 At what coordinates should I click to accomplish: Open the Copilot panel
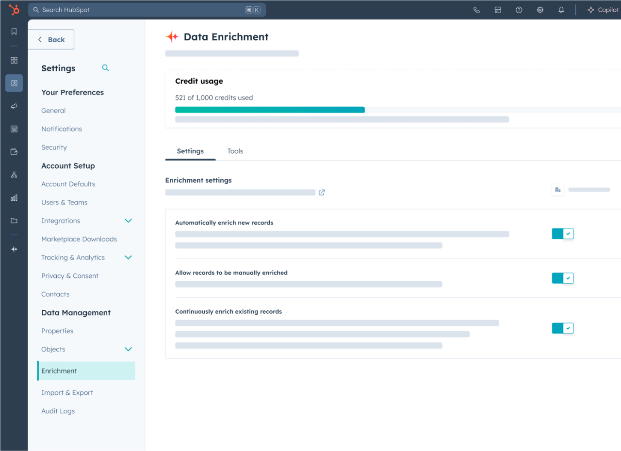(x=603, y=9)
